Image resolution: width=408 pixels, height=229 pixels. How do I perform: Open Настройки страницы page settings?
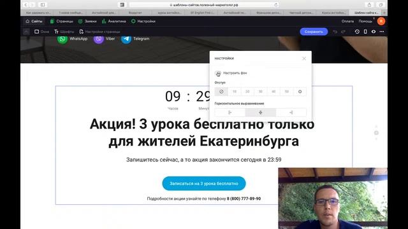pos(99,32)
